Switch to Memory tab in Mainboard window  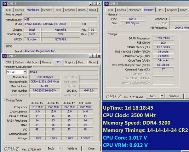[47, 10]
